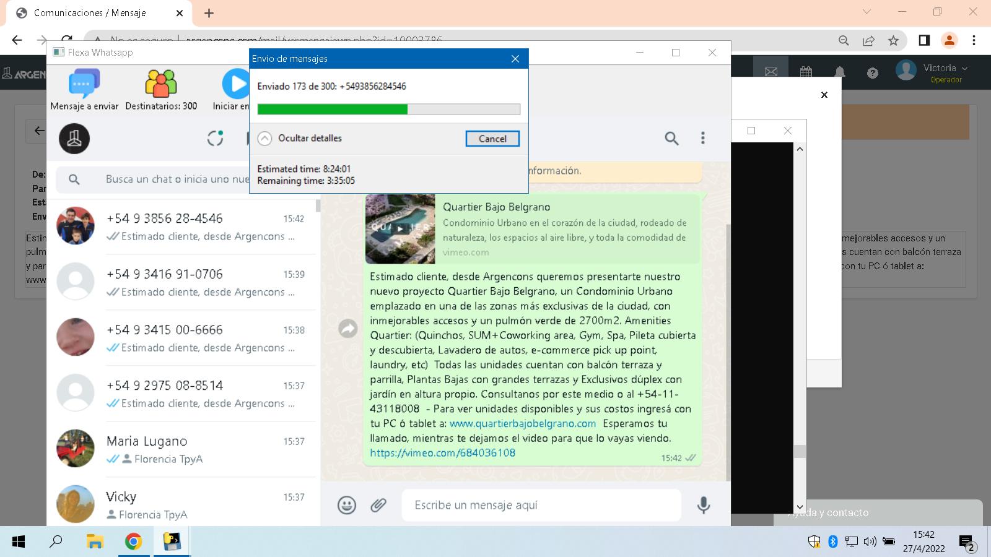The image size is (991, 557).
Task: Open the Maria Lugano chat
Action: tap(184, 449)
